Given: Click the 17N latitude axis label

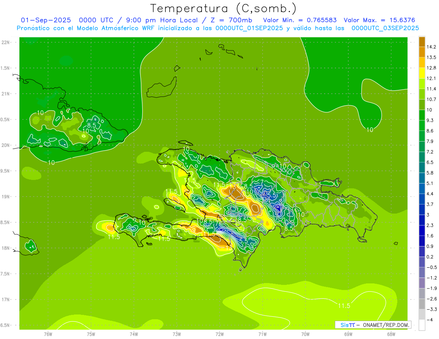Looking at the screenshot, I should tap(6, 300).
